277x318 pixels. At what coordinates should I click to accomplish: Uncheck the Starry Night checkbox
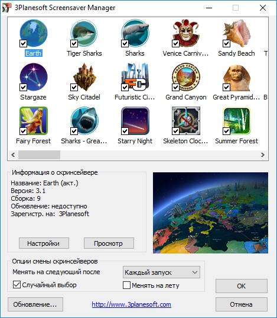[125, 131]
